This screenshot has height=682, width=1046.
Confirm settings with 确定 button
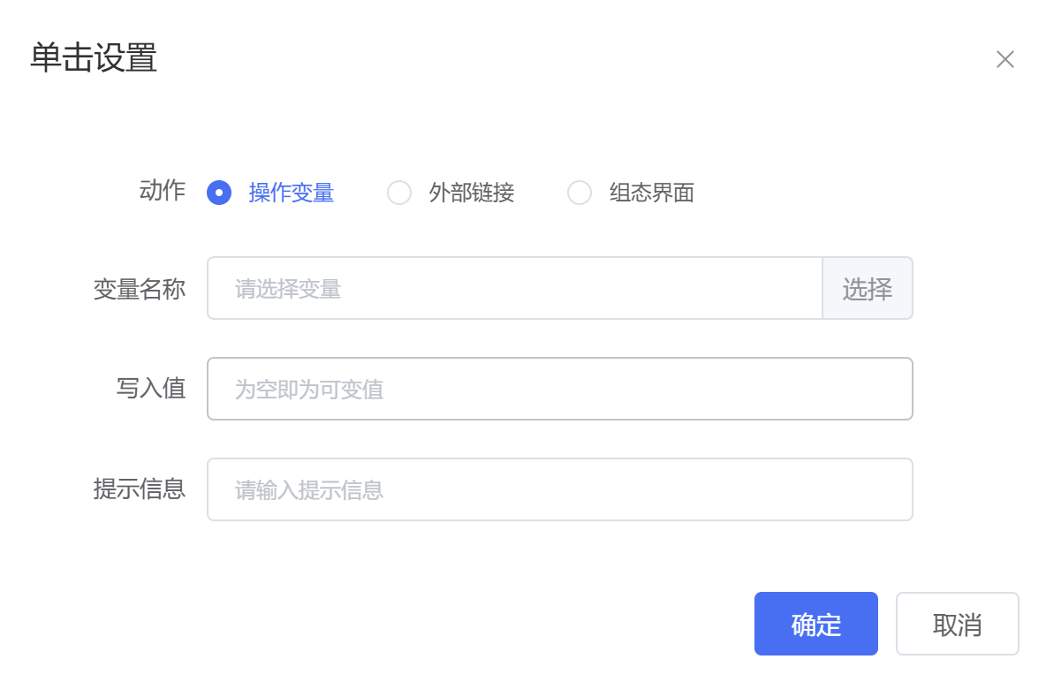[x=815, y=624]
